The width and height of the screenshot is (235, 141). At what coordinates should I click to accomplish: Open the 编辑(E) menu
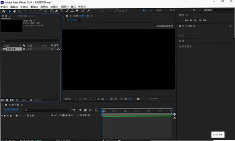14,7
